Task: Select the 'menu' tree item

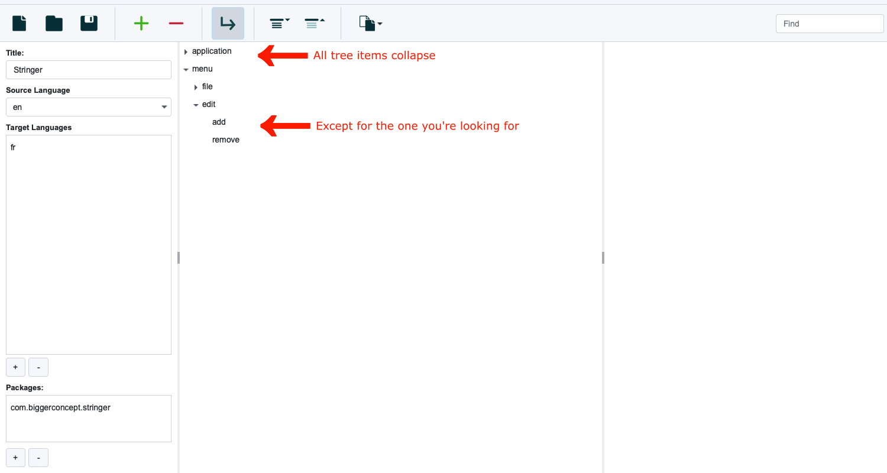Action: [x=202, y=69]
